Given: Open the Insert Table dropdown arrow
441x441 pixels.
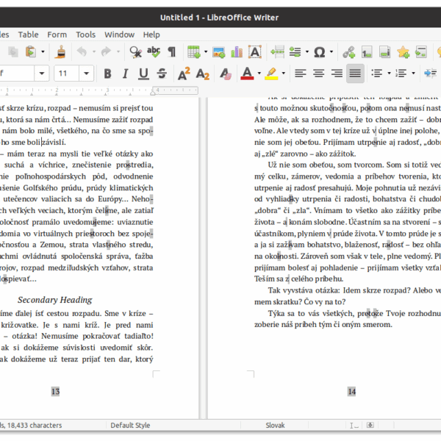Looking at the screenshot, I should 206,51.
